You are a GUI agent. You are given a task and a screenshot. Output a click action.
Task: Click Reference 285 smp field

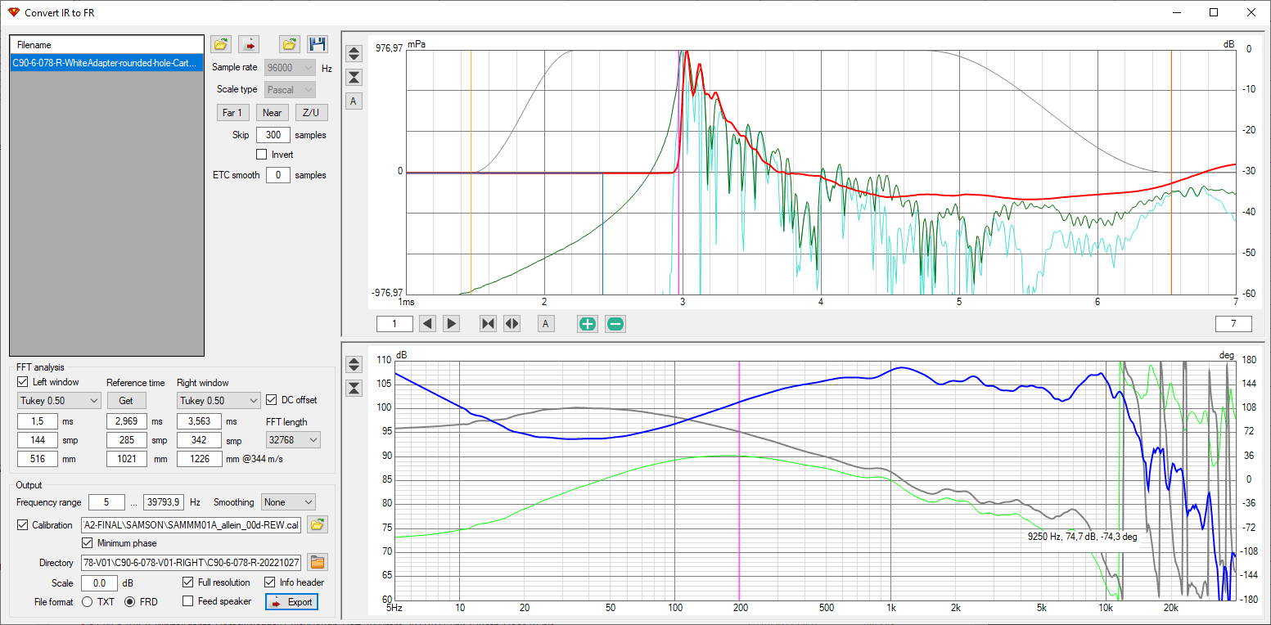pos(127,440)
